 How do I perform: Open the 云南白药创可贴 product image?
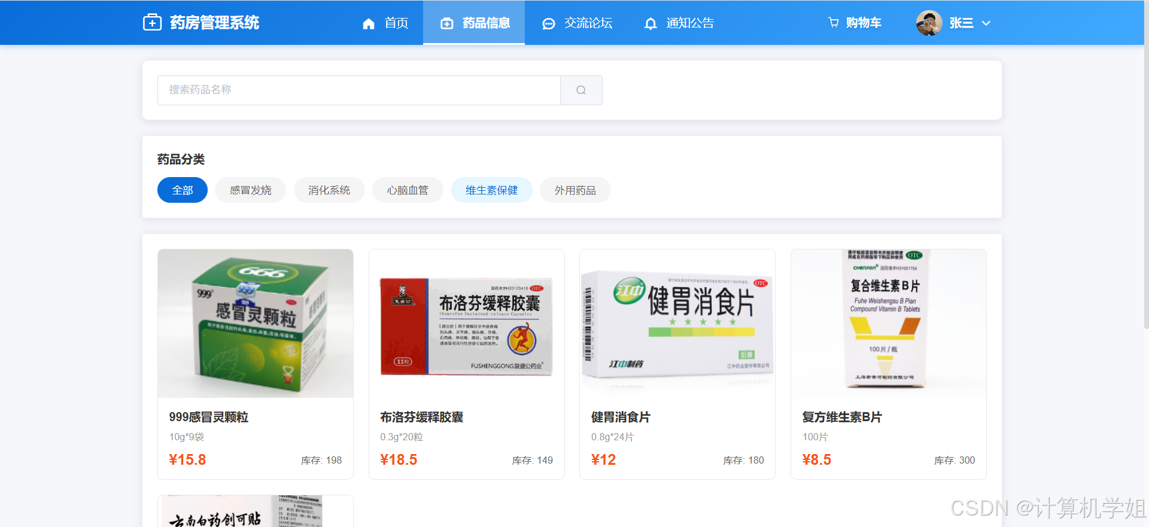click(x=256, y=511)
